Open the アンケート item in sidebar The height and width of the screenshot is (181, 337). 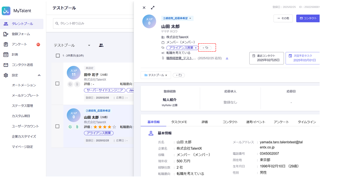pyautogui.click(x=19, y=44)
